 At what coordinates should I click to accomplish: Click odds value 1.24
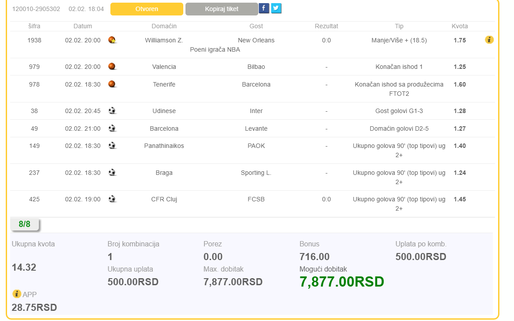(460, 173)
